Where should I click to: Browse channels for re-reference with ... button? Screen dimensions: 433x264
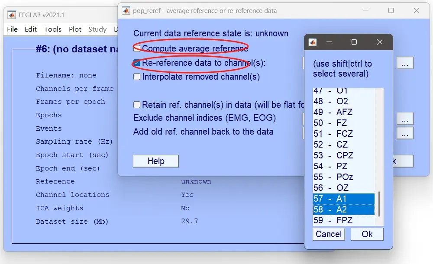pyautogui.click(x=405, y=63)
